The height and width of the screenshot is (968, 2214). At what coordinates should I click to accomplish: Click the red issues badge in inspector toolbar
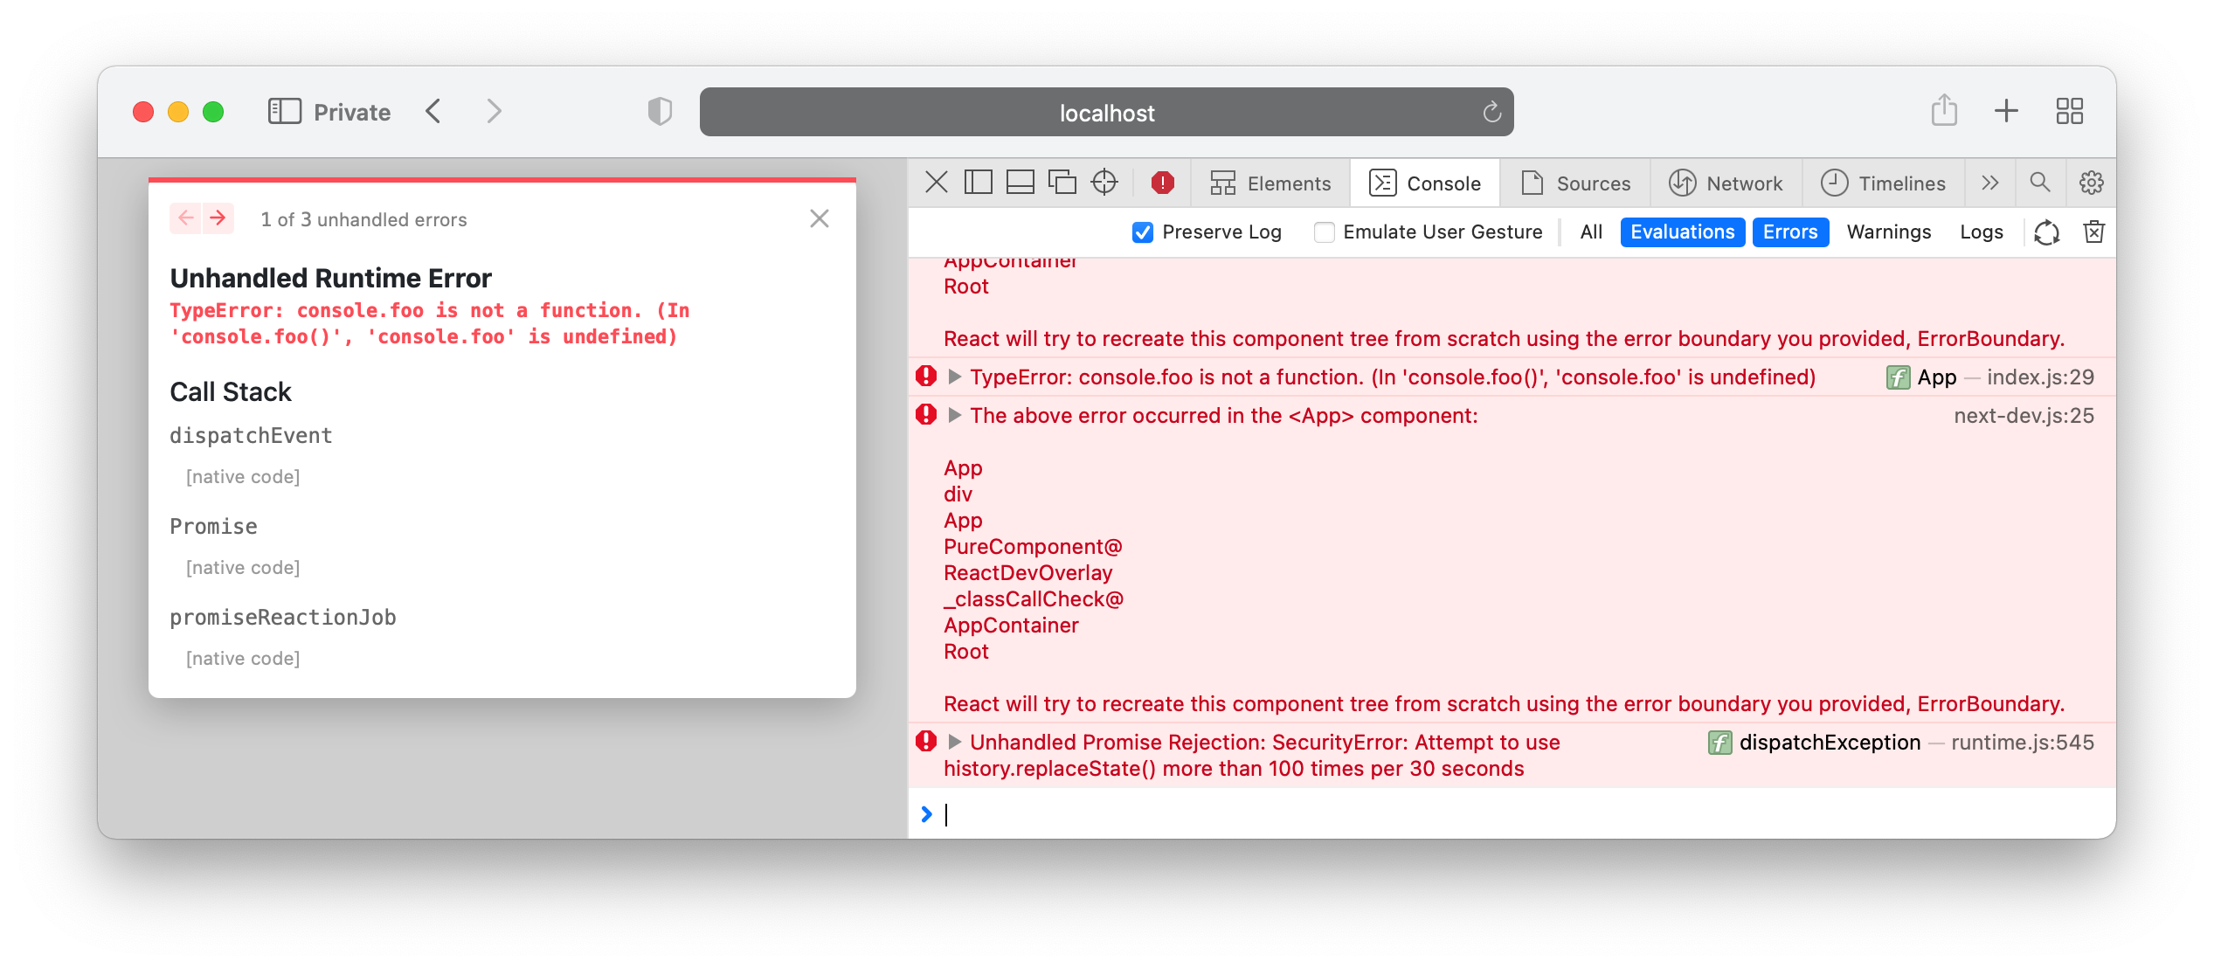coord(1162,183)
